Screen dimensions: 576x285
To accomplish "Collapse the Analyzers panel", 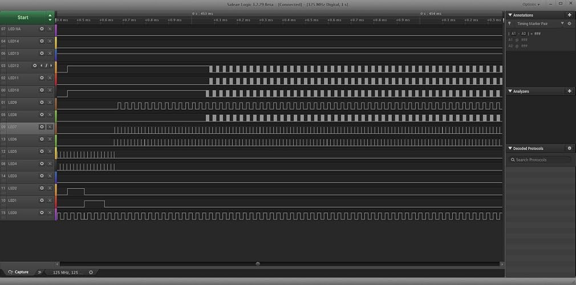I will tap(510, 91).
